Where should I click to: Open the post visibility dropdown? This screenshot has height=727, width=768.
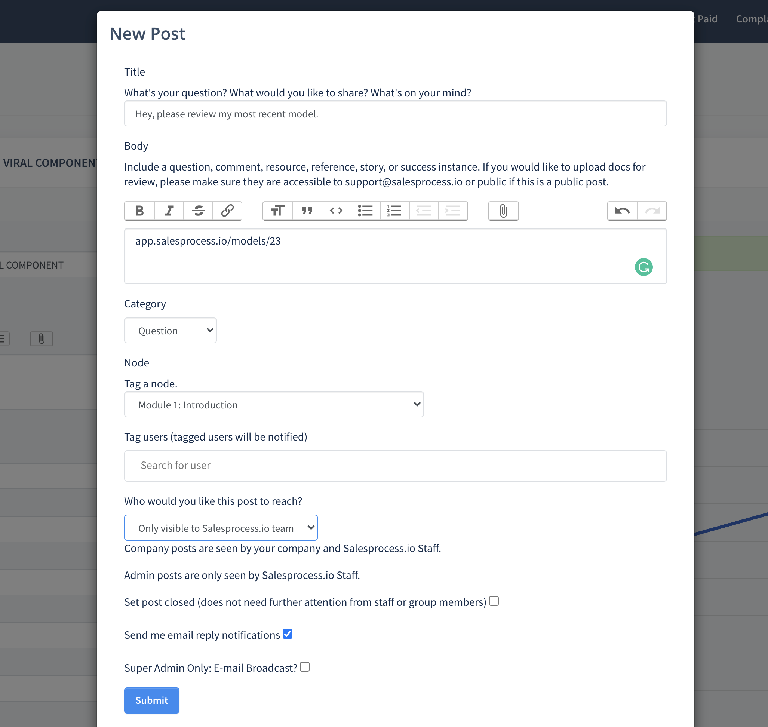pyautogui.click(x=221, y=528)
